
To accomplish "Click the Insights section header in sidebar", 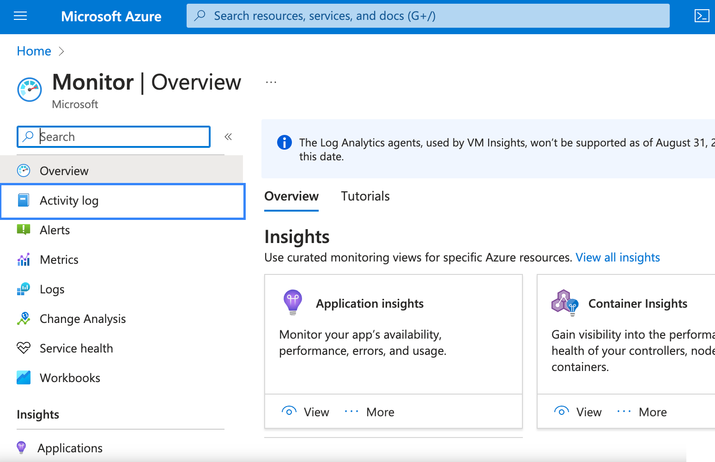I will [x=38, y=414].
